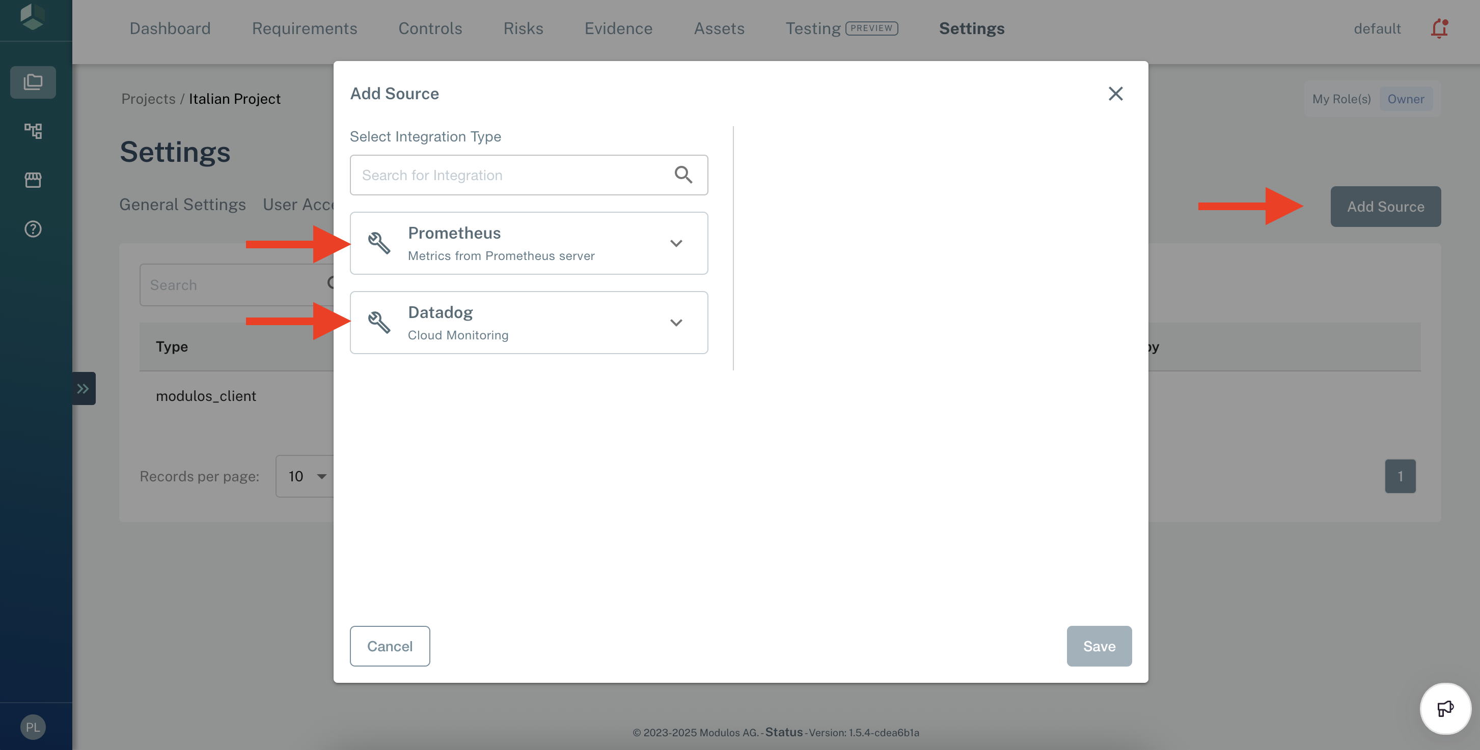
Task: Expand the Prometheus integration chevron
Action: 676,243
